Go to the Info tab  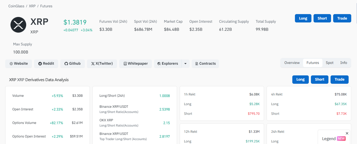tap(344, 63)
